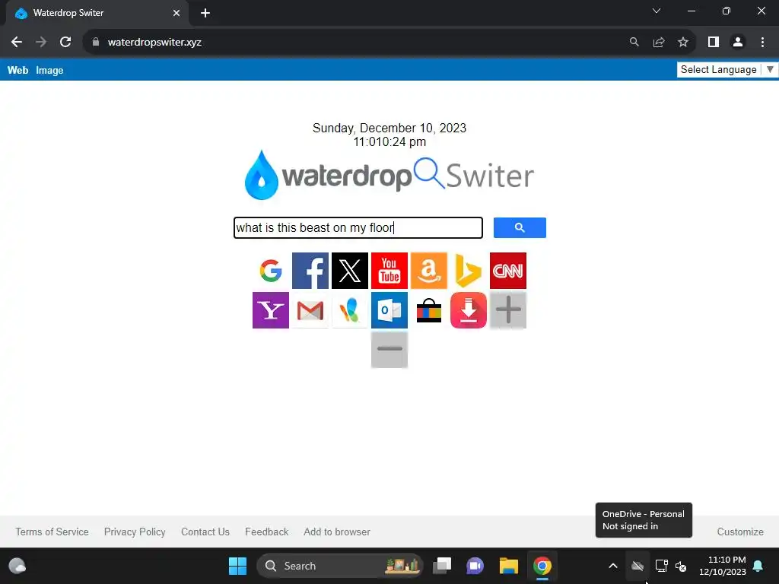Click the muted volume tray icon
The image size is (779, 584).
click(x=681, y=566)
